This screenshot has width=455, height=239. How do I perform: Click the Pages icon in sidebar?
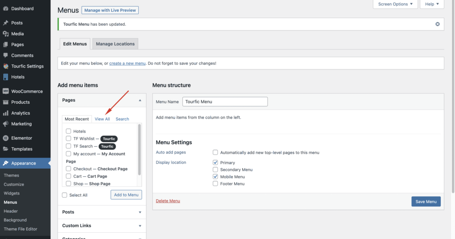click(5, 45)
